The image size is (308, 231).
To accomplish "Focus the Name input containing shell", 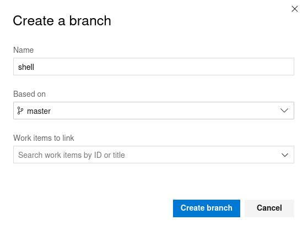I will coord(154,67).
